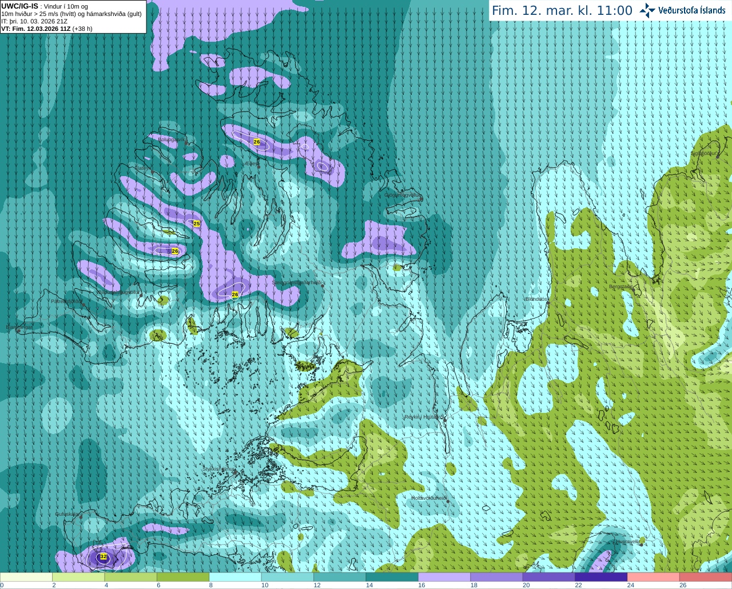
Task: Click the Bjargtangar station label
Action: (19, 327)
